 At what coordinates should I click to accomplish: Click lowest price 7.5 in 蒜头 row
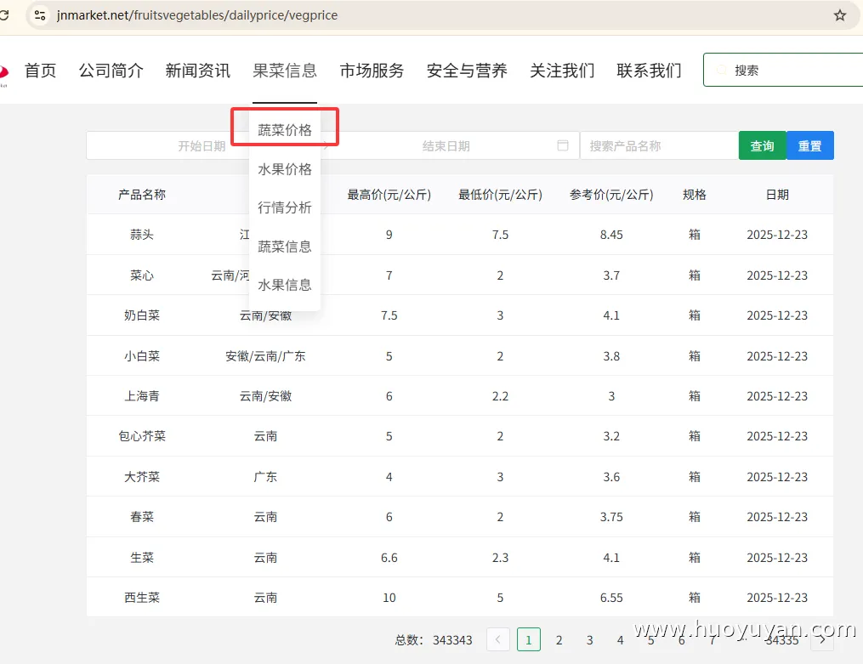pyautogui.click(x=500, y=235)
